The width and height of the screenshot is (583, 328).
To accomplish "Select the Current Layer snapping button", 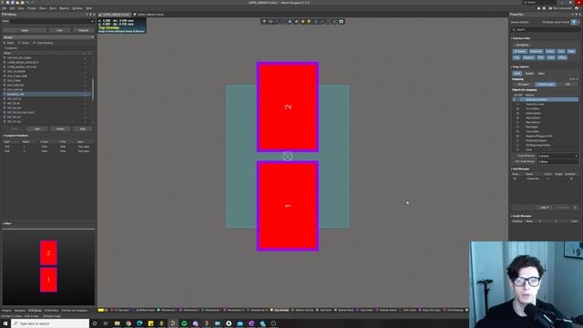I will pyautogui.click(x=546, y=85).
